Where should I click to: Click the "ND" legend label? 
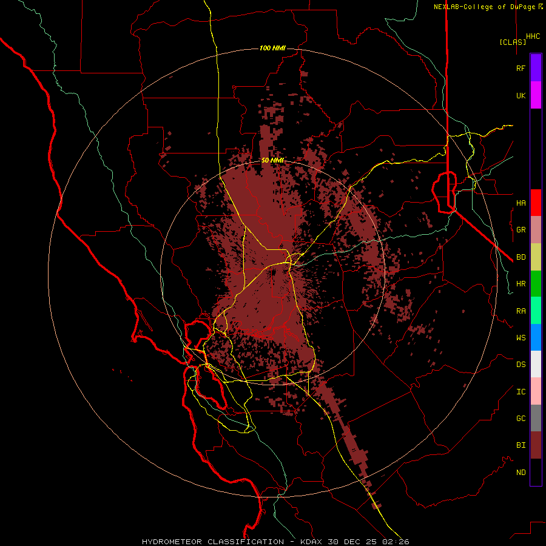point(521,473)
